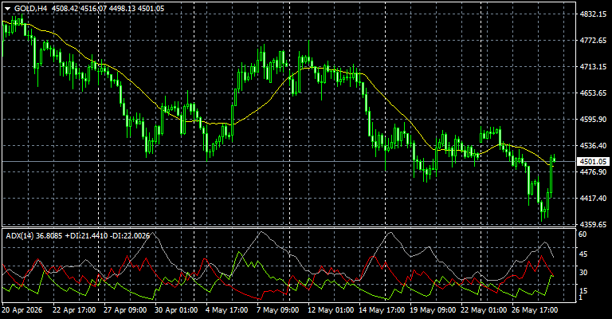
Task: Click the divider between chart and ADX window
Action: (x=288, y=227)
